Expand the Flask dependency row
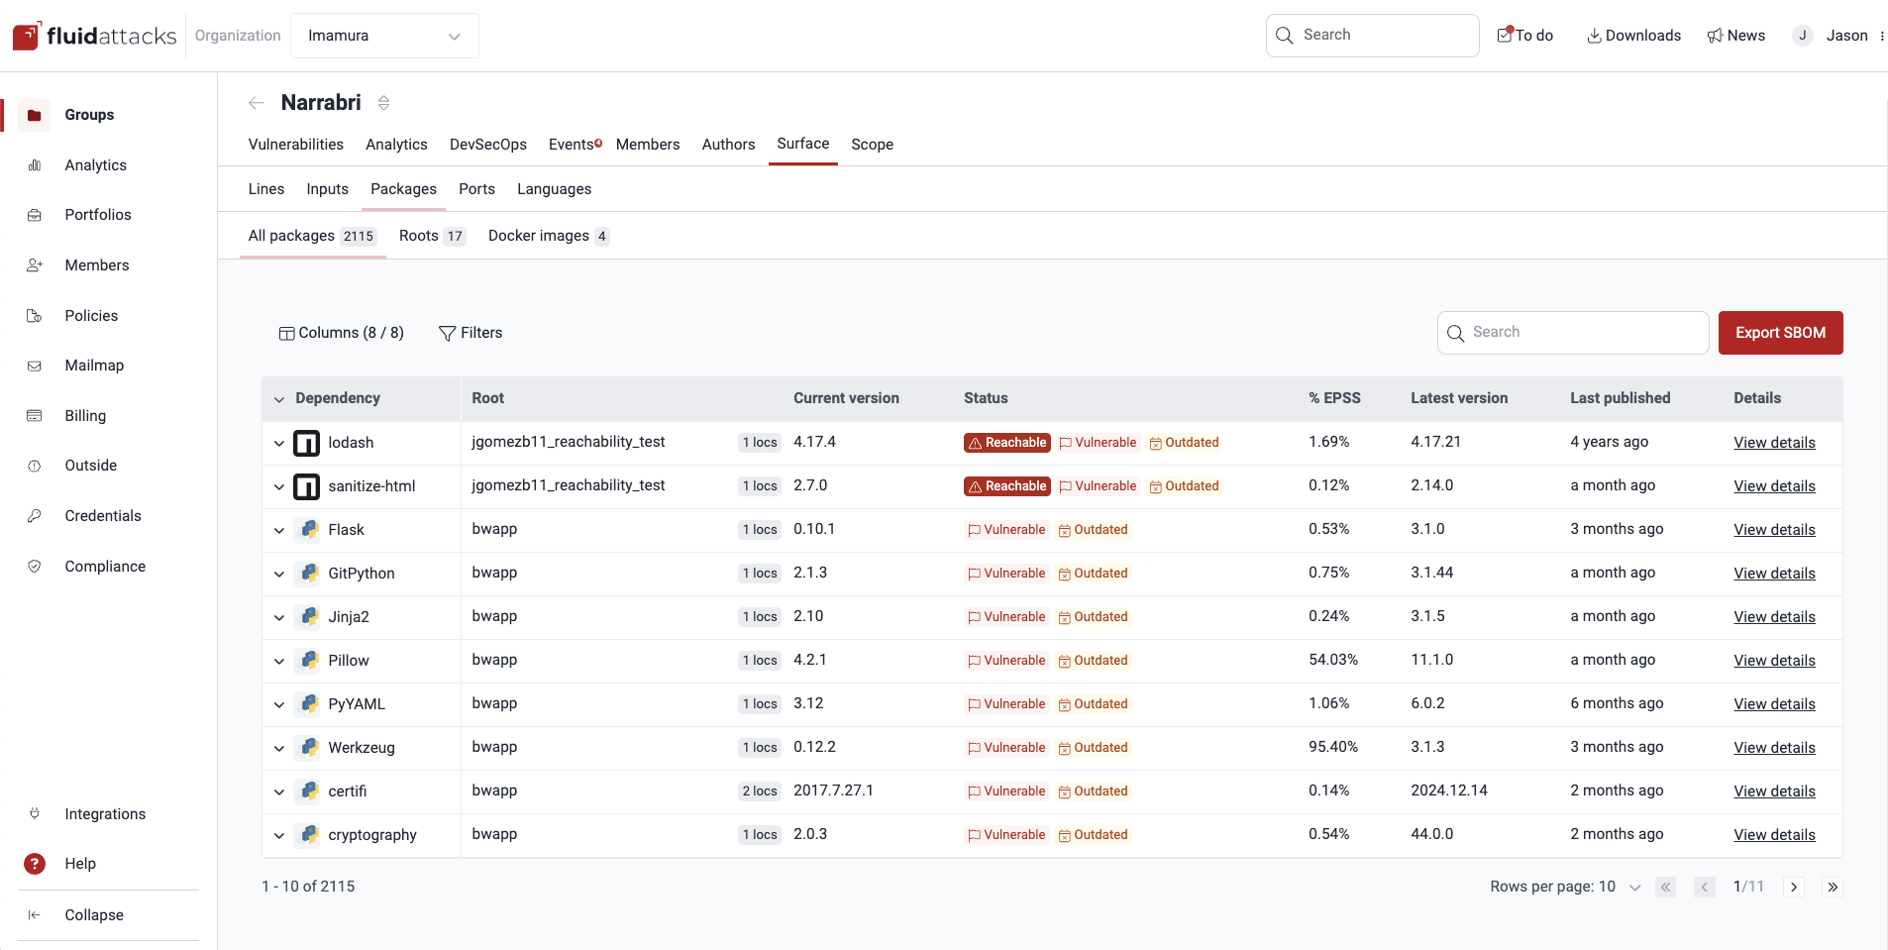The image size is (1888, 950). [x=279, y=530]
